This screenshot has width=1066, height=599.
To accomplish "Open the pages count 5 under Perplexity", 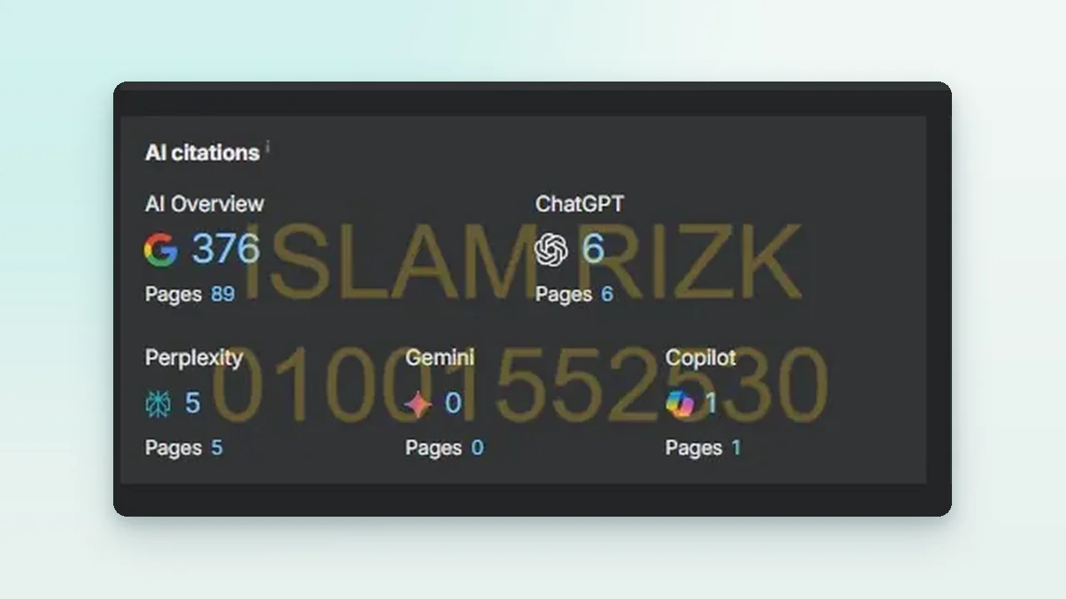I will [x=217, y=448].
